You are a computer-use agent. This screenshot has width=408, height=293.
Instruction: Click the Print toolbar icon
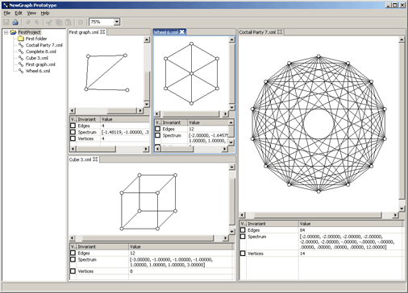(15, 23)
